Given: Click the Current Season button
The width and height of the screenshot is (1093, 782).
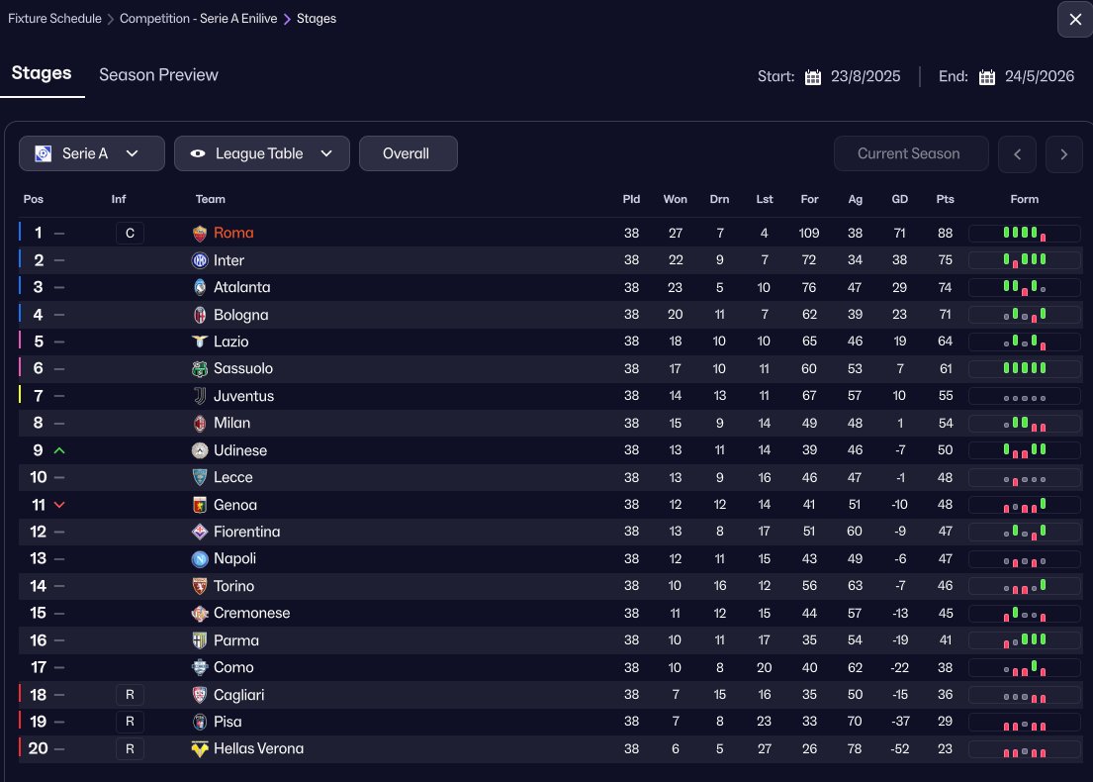Looking at the screenshot, I should pos(910,154).
